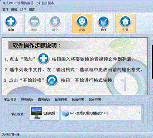Open the dropdown arrow next to 添加
Image resolution: width=153 pixels, height=138 pixels.
[21, 23]
